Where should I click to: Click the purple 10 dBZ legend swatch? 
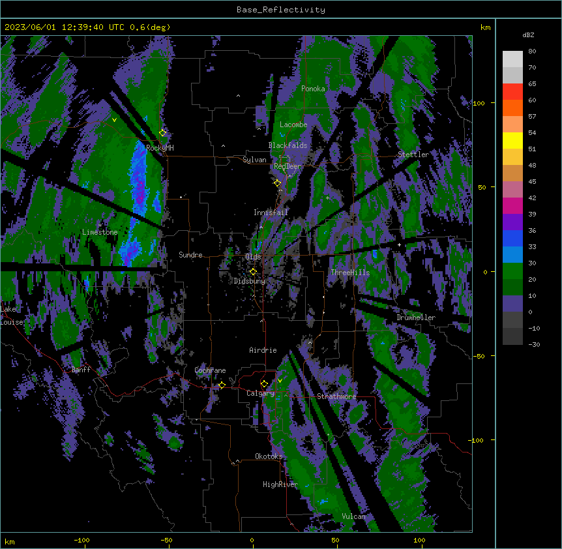coord(512,304)
